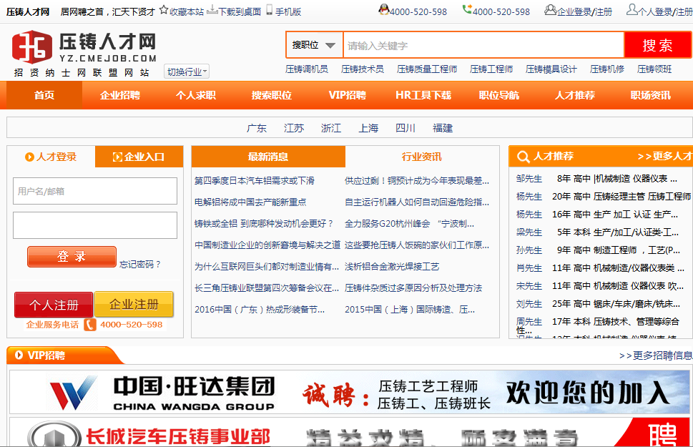Click the red 搜索 button
The image size is (693, 447).
pyautogui.click(x=657, y=45)
